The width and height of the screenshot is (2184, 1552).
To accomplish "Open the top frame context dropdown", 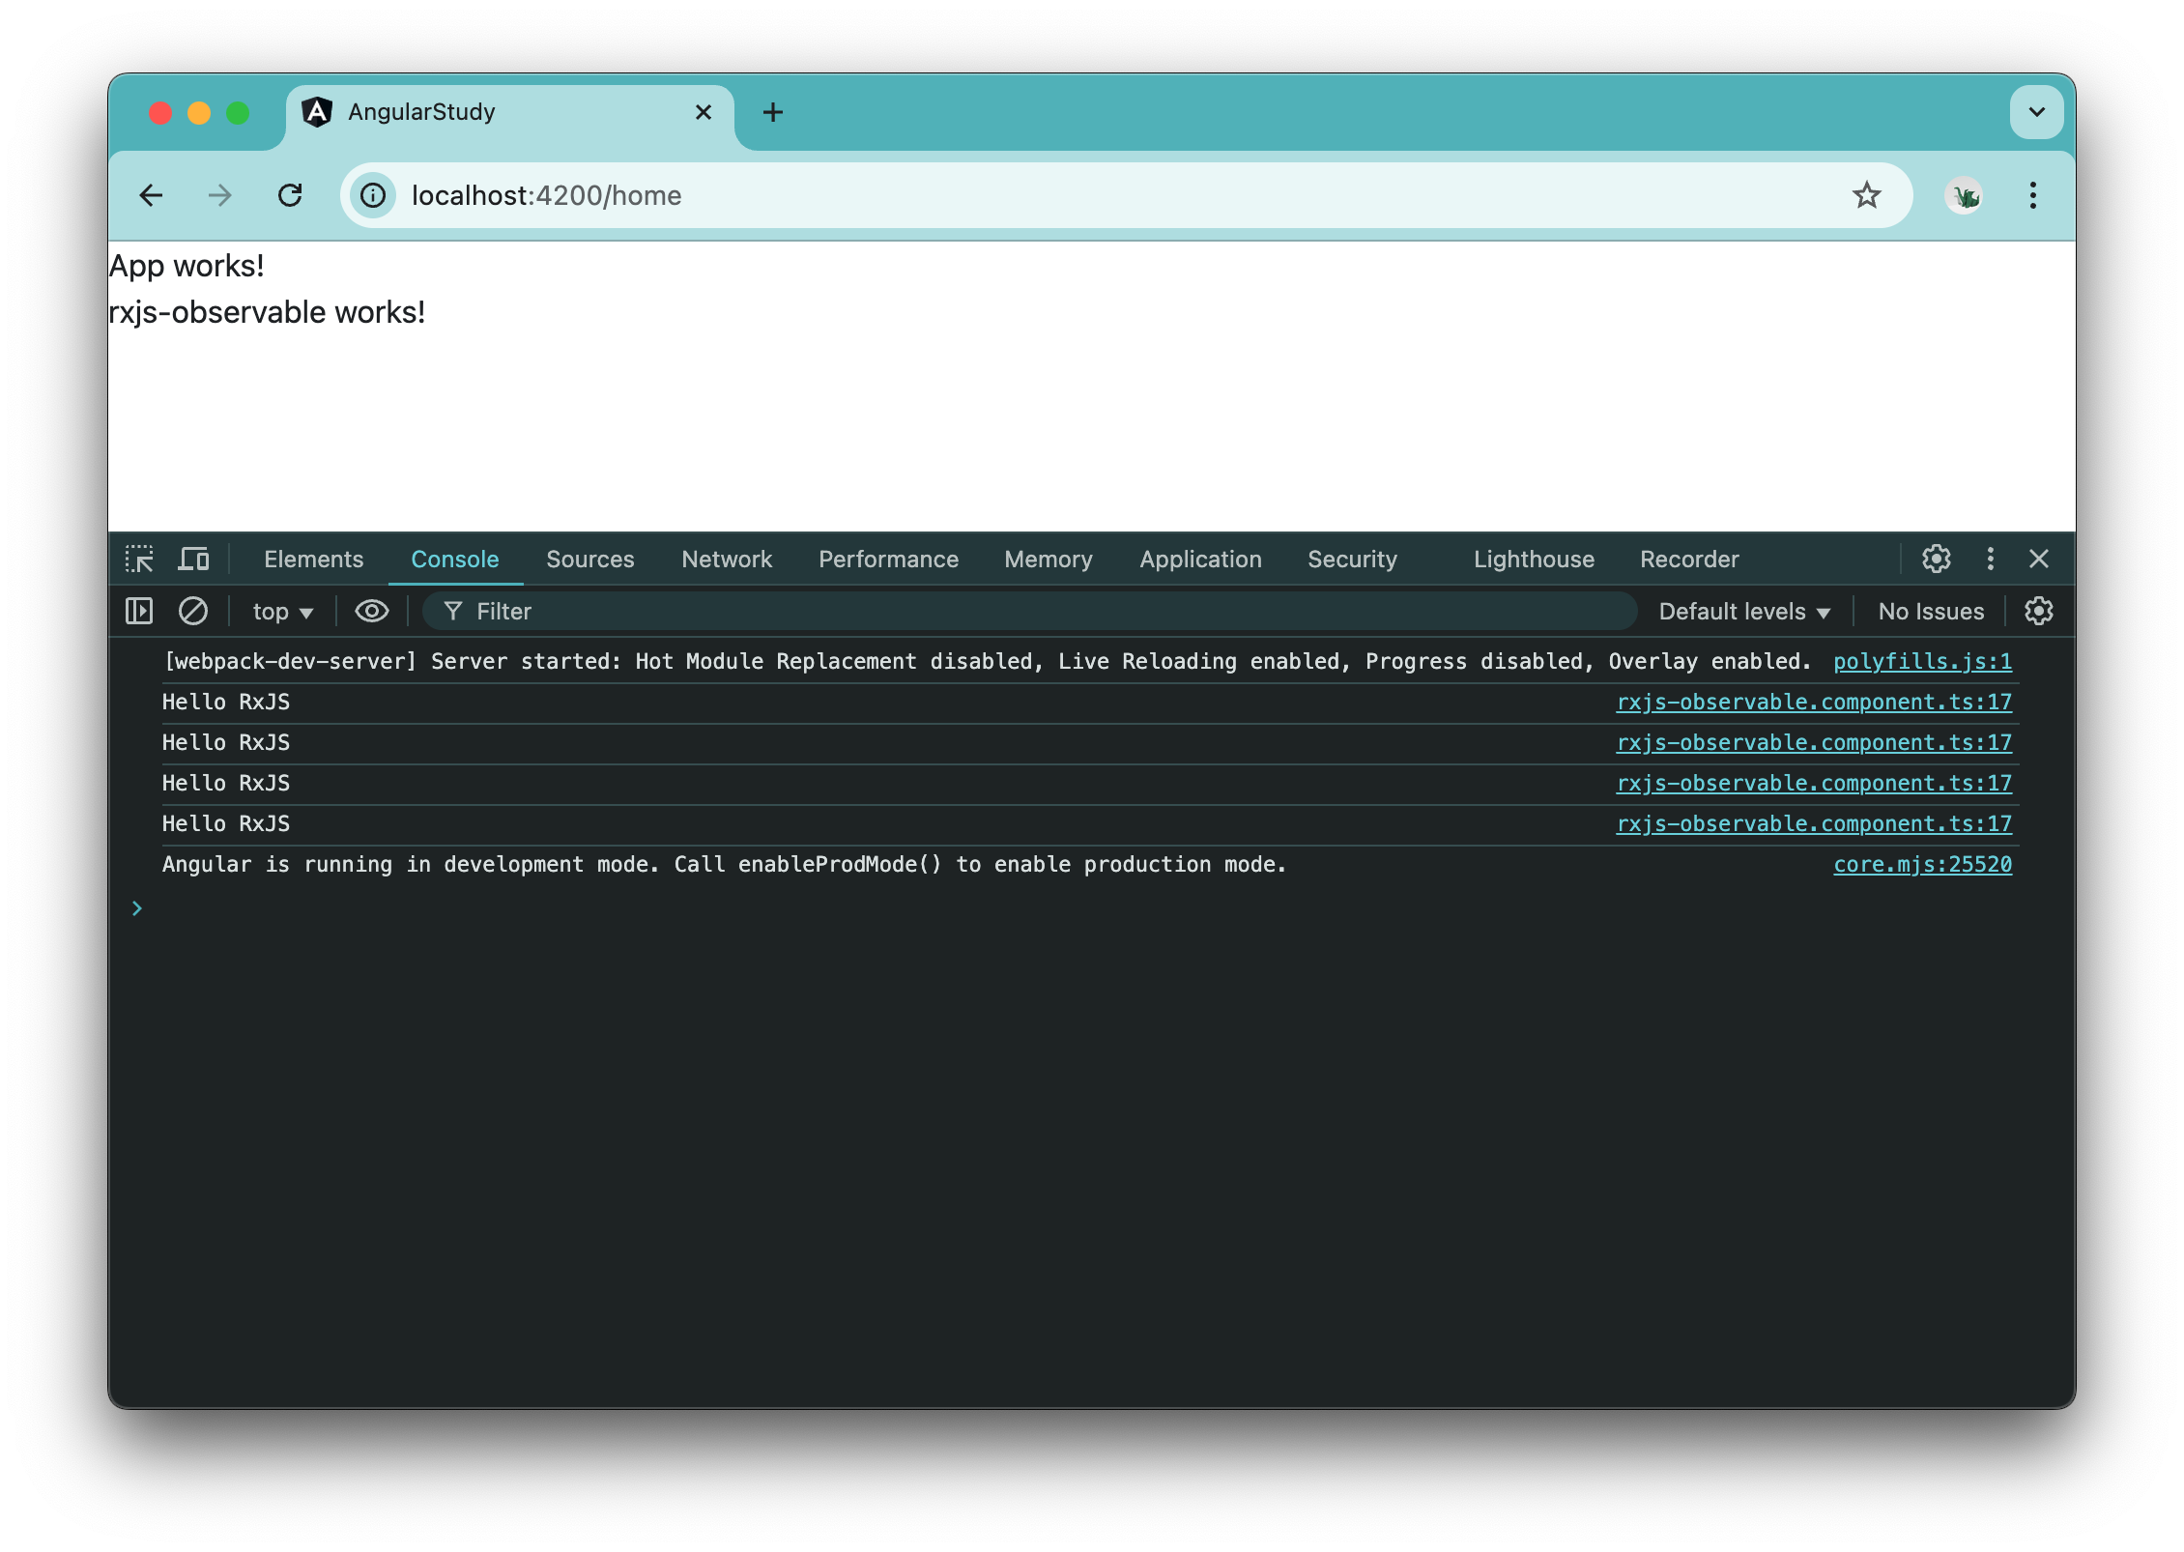I will pyautogui.click(x=279, y=611).
